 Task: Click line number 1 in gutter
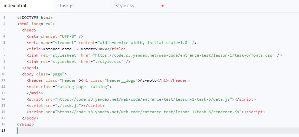coord(4,18)
